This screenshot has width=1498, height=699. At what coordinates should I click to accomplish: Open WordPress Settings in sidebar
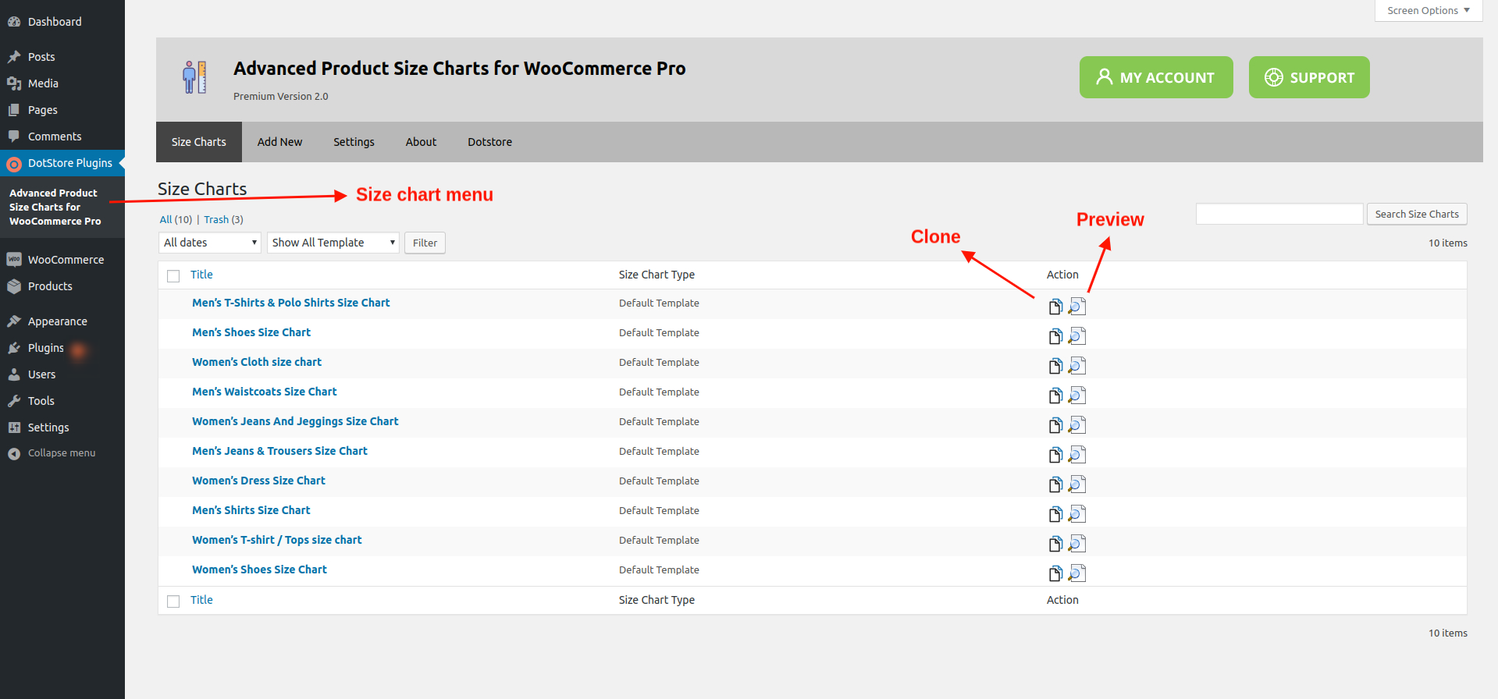click(62, 428)
